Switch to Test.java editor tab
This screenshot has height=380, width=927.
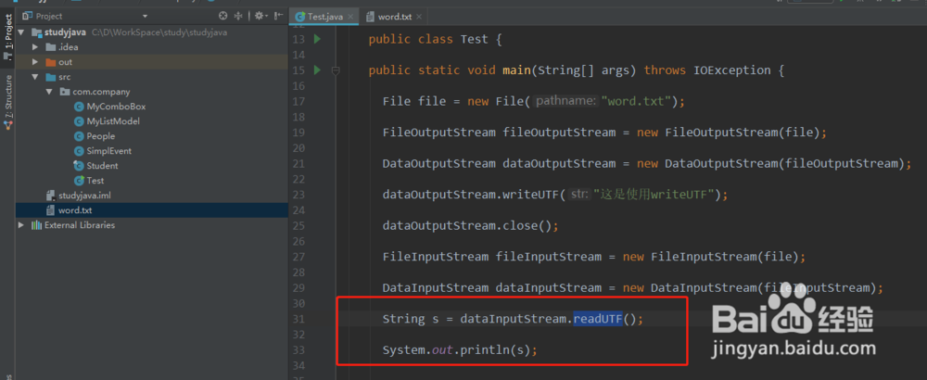click(x=325, y=17)
